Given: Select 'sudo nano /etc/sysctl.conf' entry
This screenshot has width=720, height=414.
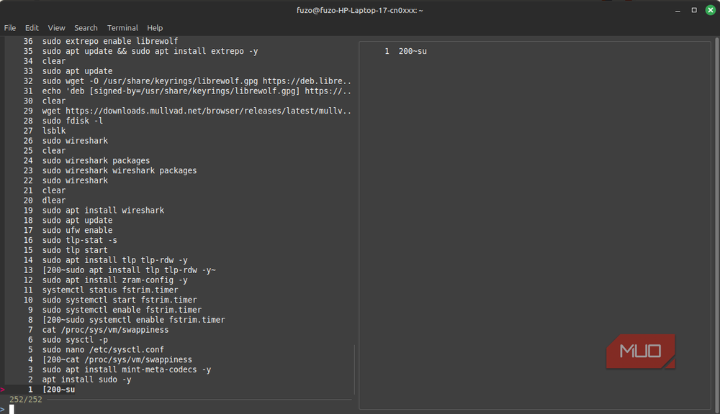Looking at the screenshot, I should pyautogui.click(x=103, y=350).
